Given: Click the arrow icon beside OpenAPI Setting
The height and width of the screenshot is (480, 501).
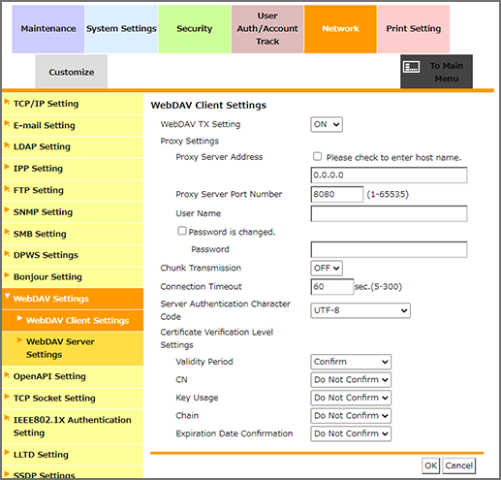Looking at the screenshot, I should 7,374.
